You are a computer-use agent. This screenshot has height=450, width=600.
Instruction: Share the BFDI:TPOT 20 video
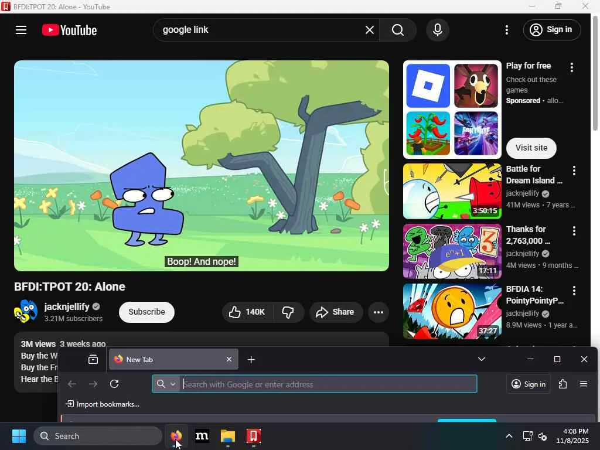(x=335, y=312)
